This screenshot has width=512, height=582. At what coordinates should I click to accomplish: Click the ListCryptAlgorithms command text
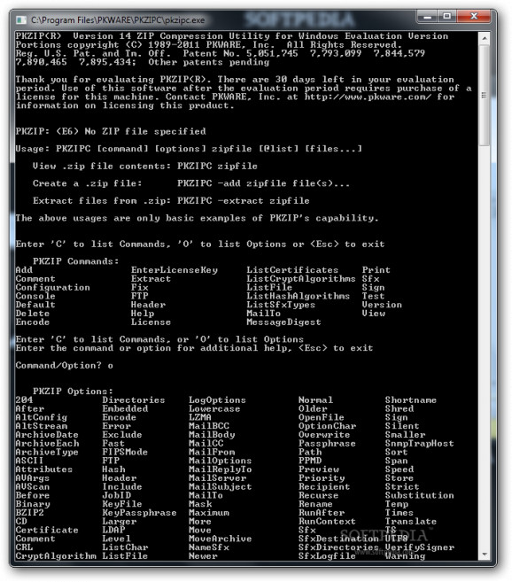click(x=301, y=279)
